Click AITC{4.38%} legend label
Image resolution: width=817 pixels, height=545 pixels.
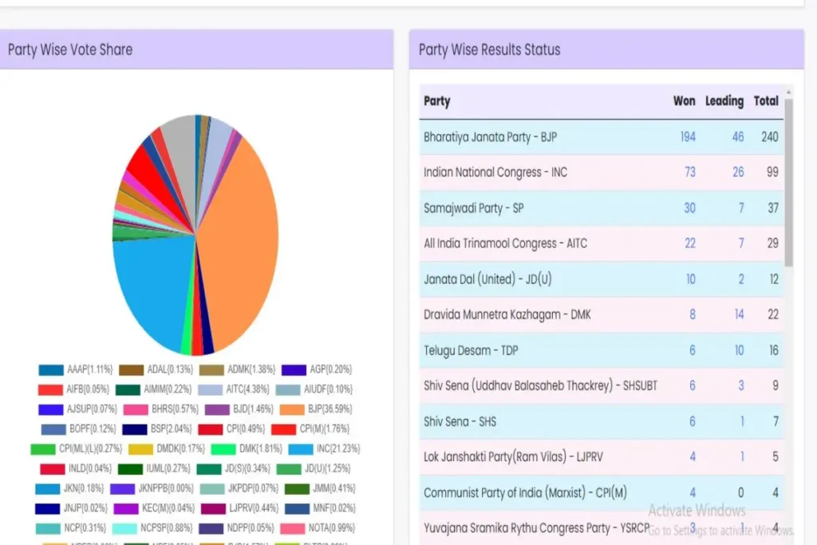click(x=247, y=389)
